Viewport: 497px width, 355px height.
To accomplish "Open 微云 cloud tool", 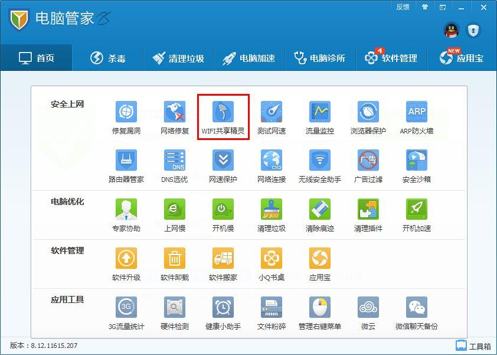I will point(368,313).
